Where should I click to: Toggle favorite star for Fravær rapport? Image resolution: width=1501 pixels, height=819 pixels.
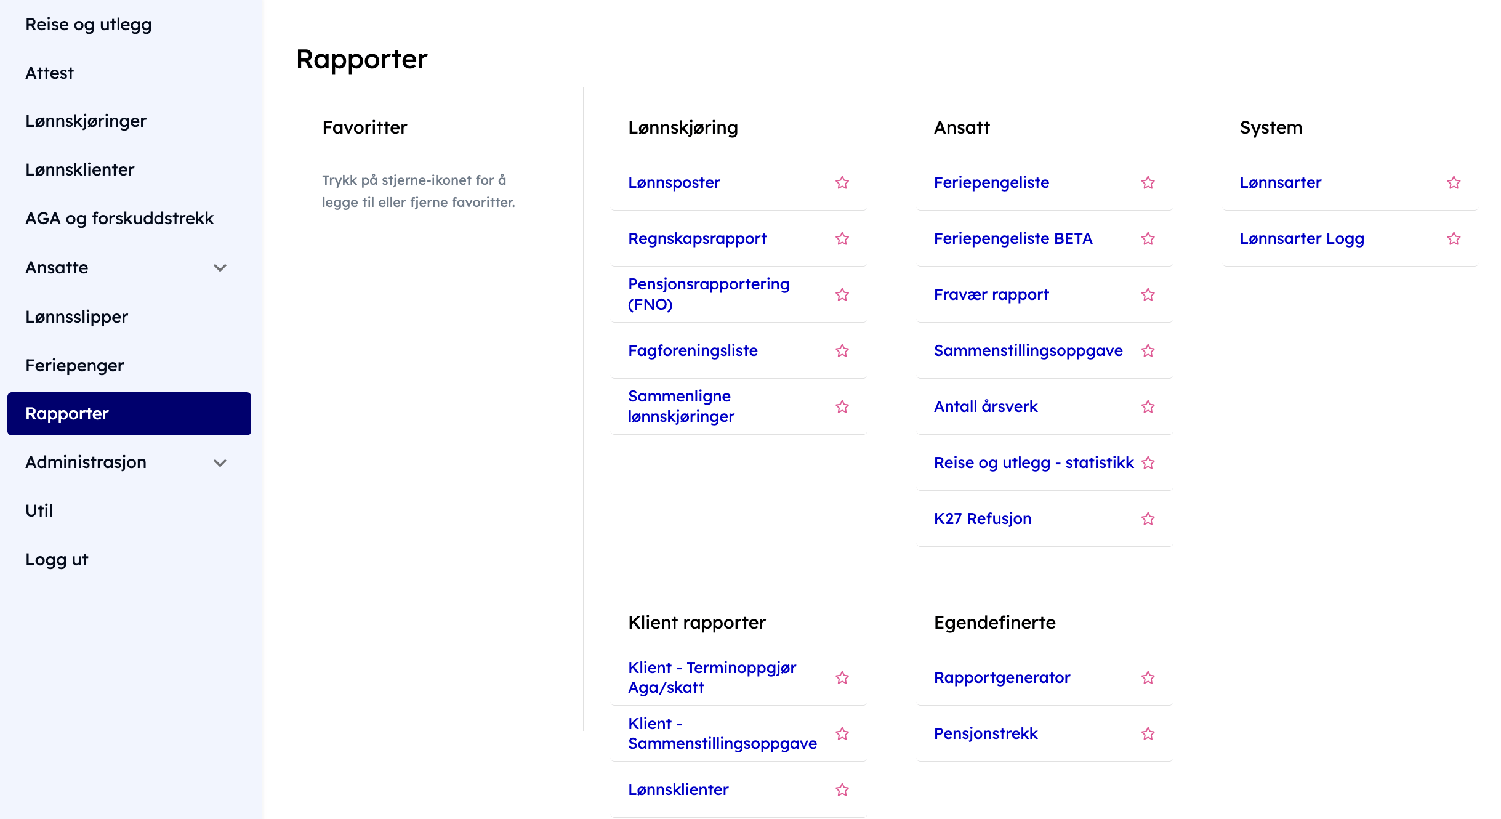click(x=1148, y=295)
